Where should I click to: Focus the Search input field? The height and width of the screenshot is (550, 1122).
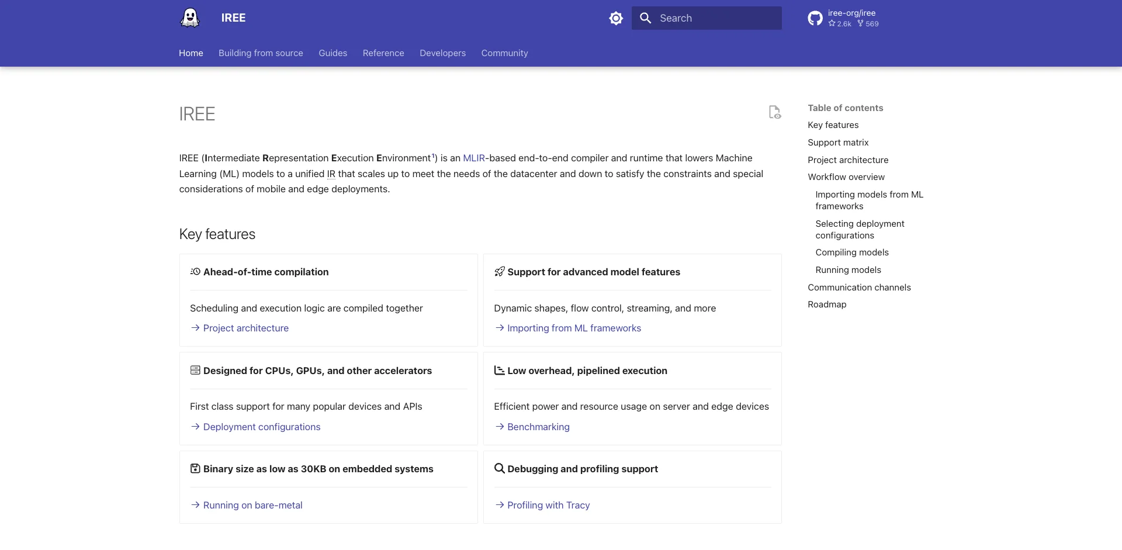pos(707,18)
